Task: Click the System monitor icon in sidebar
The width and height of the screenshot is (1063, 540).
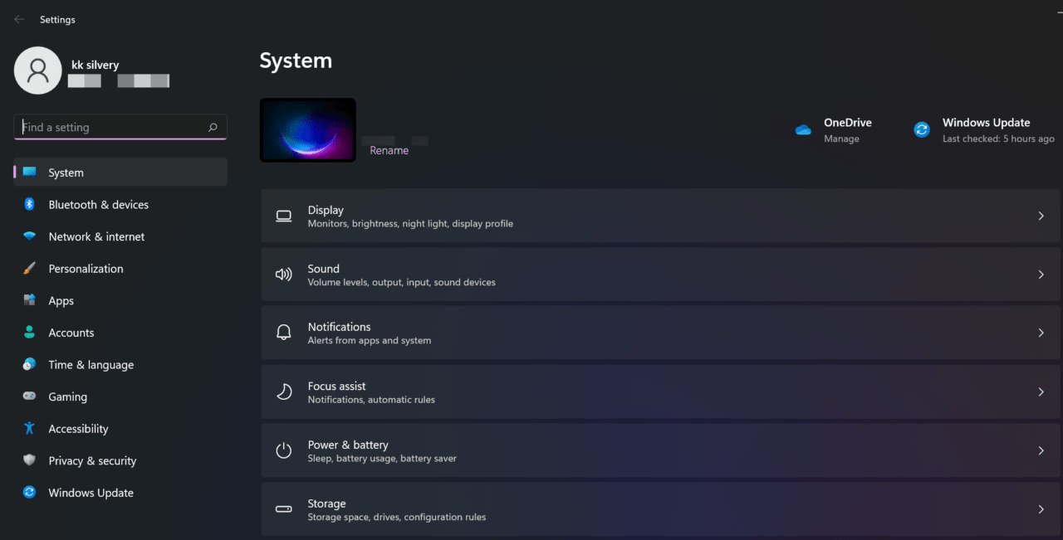Action: coord(30,173)
